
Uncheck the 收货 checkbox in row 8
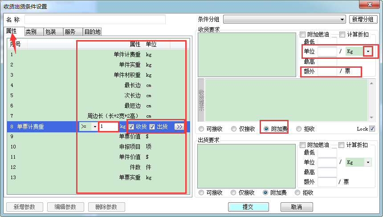[131, 127]
